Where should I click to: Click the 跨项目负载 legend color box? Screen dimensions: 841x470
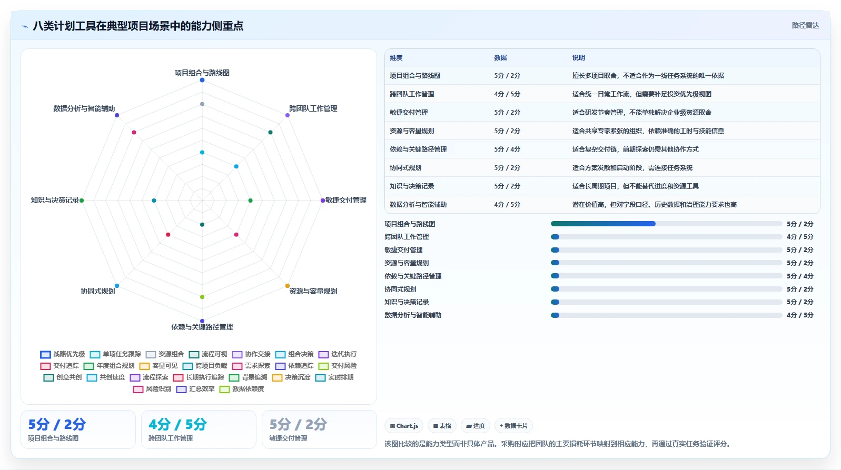(x=187, y=366)
